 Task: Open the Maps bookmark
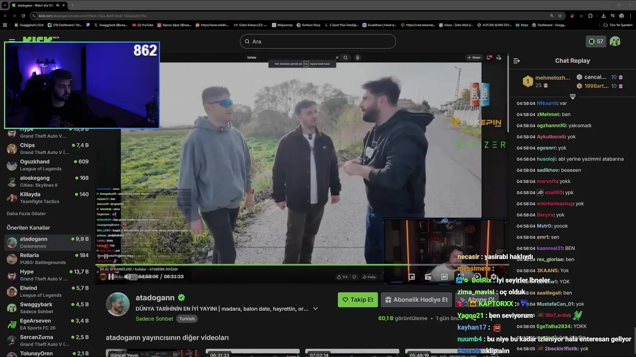pyautogui.click(x=522, y=25)
